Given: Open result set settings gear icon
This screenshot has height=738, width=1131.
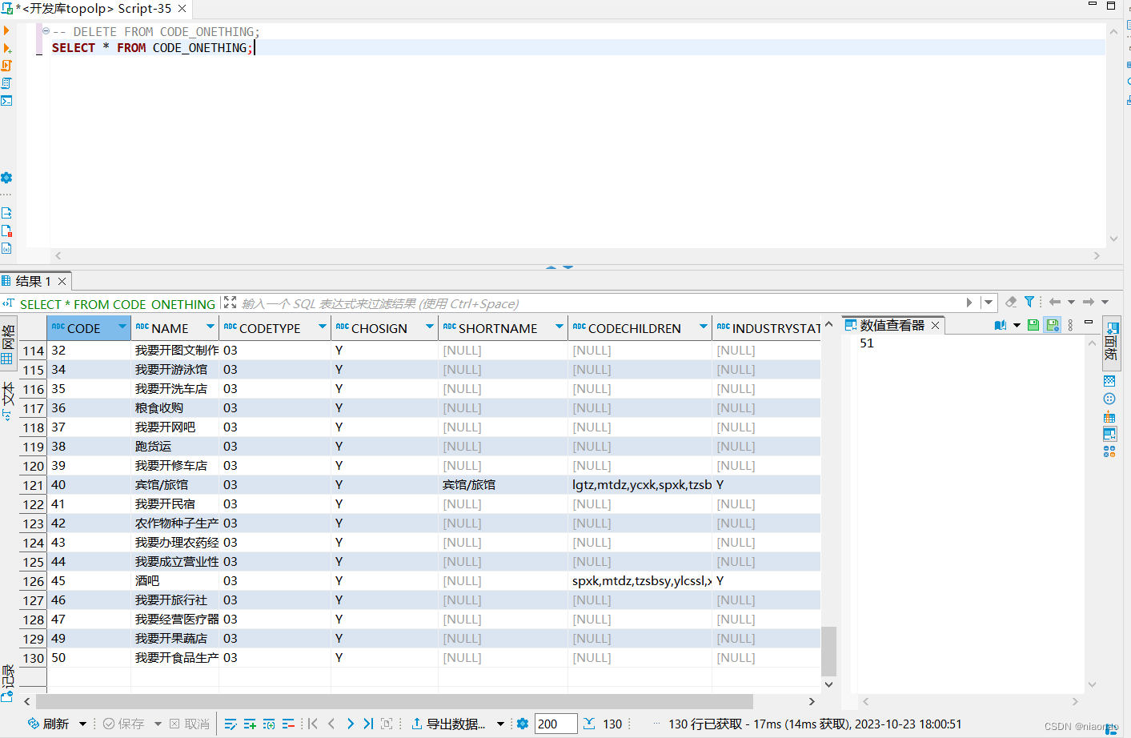Looking at the screenshot, I should pyautogui.click(x=523, y=724).
